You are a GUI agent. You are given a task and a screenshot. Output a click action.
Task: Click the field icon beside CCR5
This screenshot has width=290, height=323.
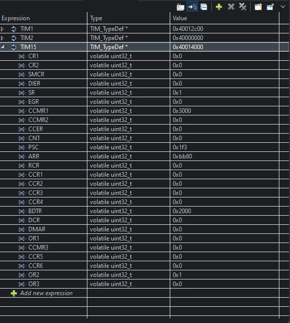[x=22, y=257]
